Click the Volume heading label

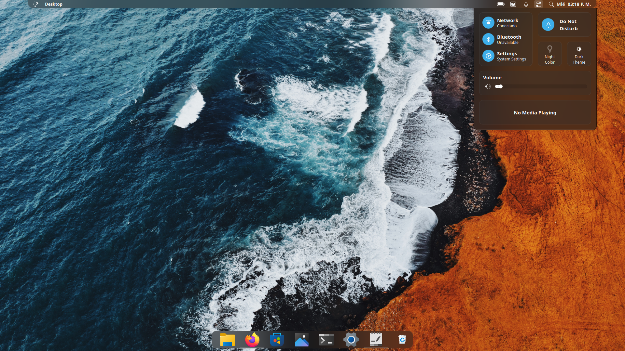(x=492, y=78)
